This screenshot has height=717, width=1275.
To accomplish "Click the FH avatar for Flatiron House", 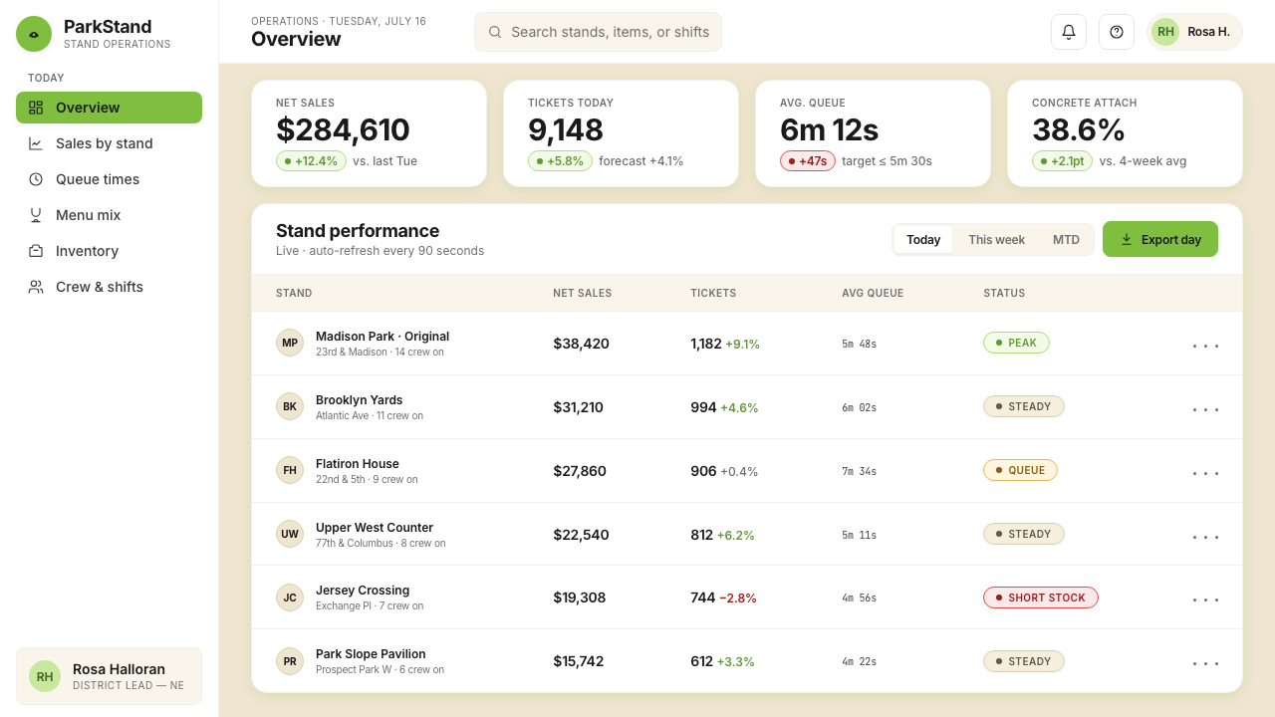I will [x=290, y=470].
